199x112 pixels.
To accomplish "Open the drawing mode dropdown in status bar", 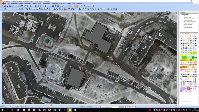I will click(x=118, y=107).
